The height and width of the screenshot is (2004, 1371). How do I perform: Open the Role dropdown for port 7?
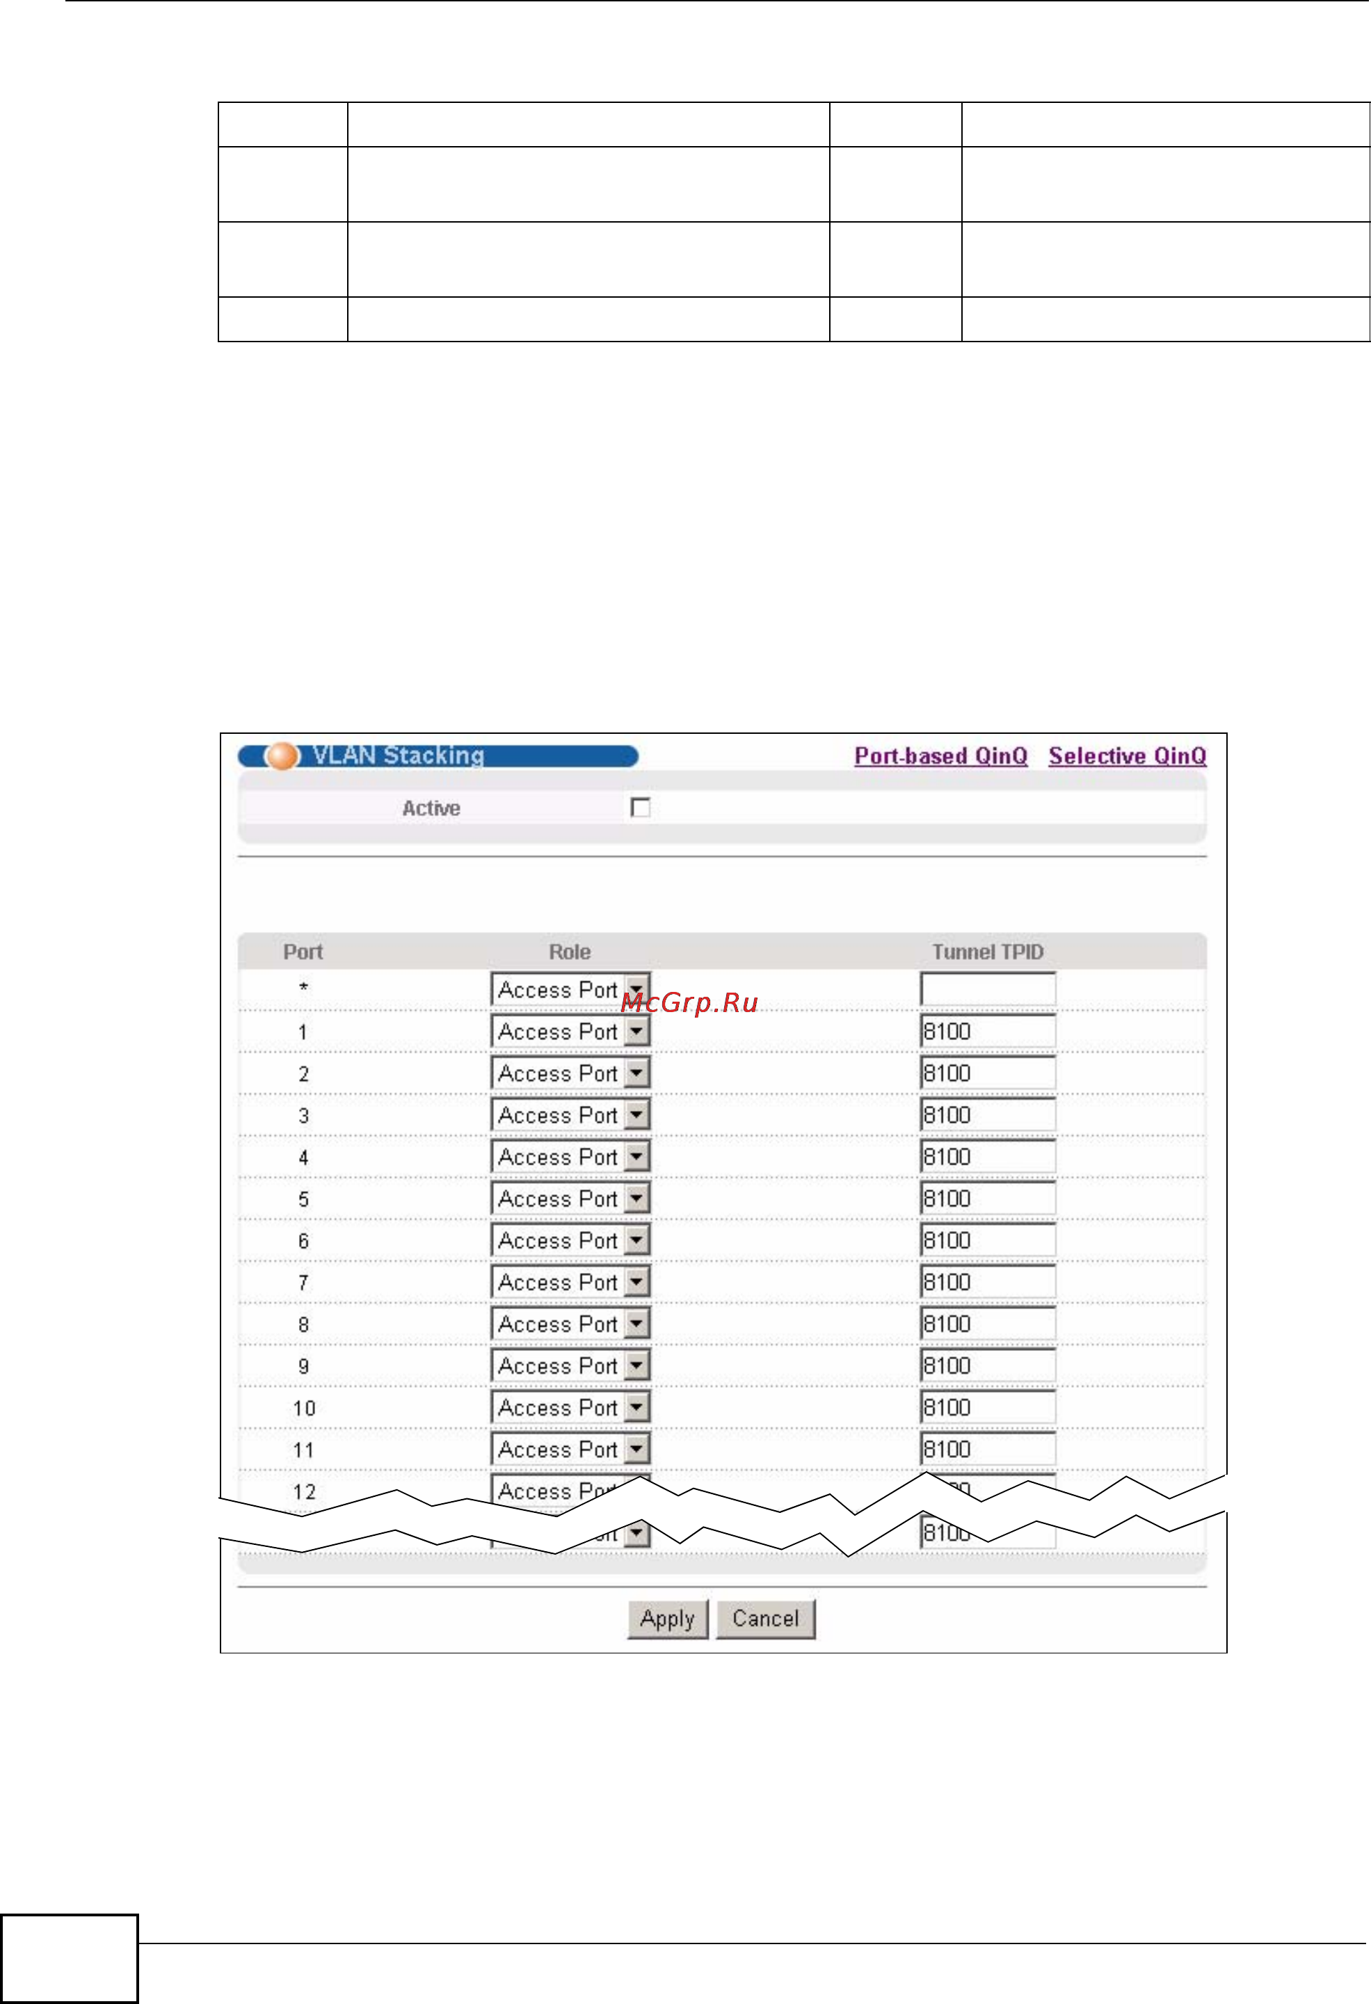coord(571,1282)
